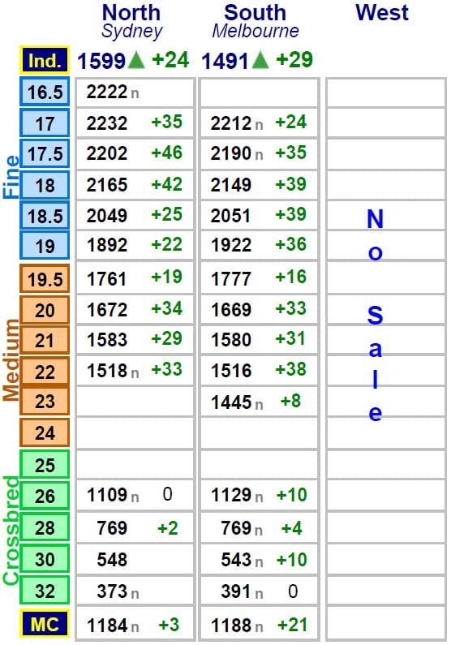This screenshot has width=451, height=645.
Task: Open the North Sydney column header
Action: pyautogui.click(x=131, y=21)
